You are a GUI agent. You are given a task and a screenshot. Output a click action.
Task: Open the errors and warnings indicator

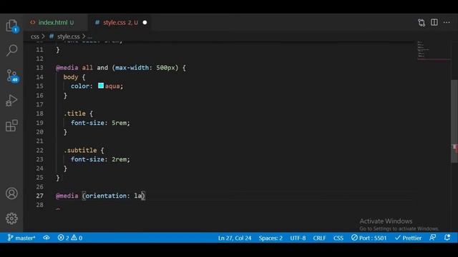[x=70, y=238]
